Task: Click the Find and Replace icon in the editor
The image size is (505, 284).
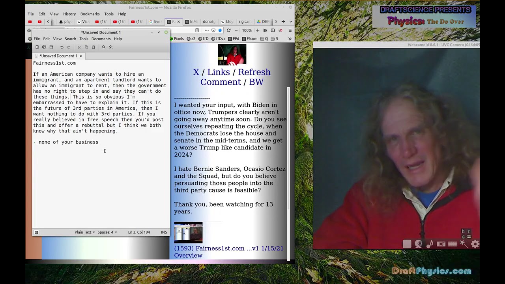Action: pos(111,47)
